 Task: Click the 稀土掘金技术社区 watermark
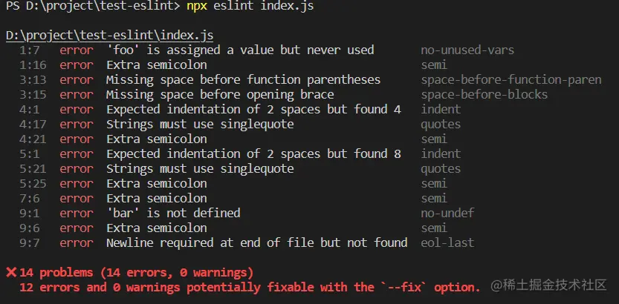[x=548, y=285]
